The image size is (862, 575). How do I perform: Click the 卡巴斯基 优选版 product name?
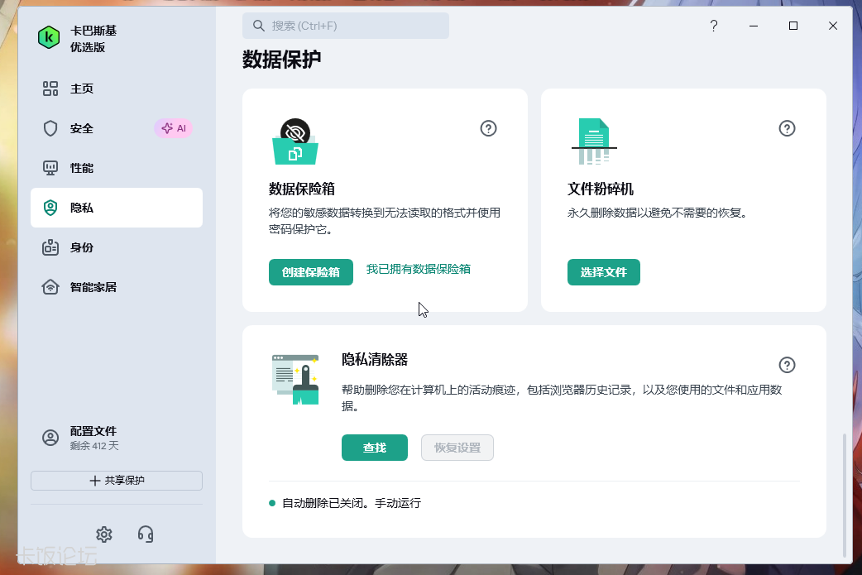[93, 39]
